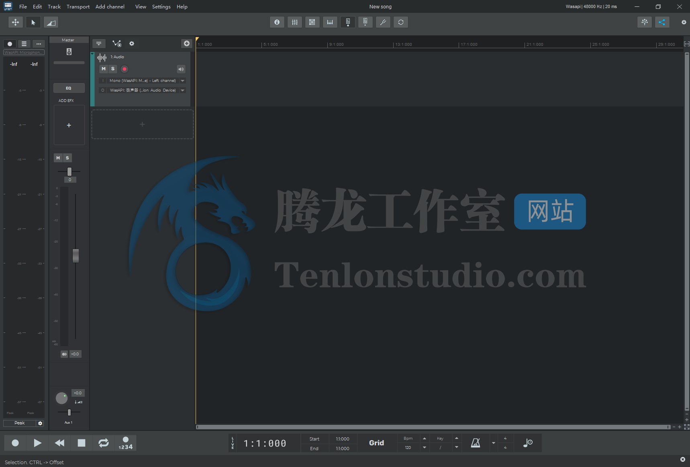Increase Bpm with the up arrow
Image resolution: width=690 pixels, height=467 pixels.
pos(425,438)
